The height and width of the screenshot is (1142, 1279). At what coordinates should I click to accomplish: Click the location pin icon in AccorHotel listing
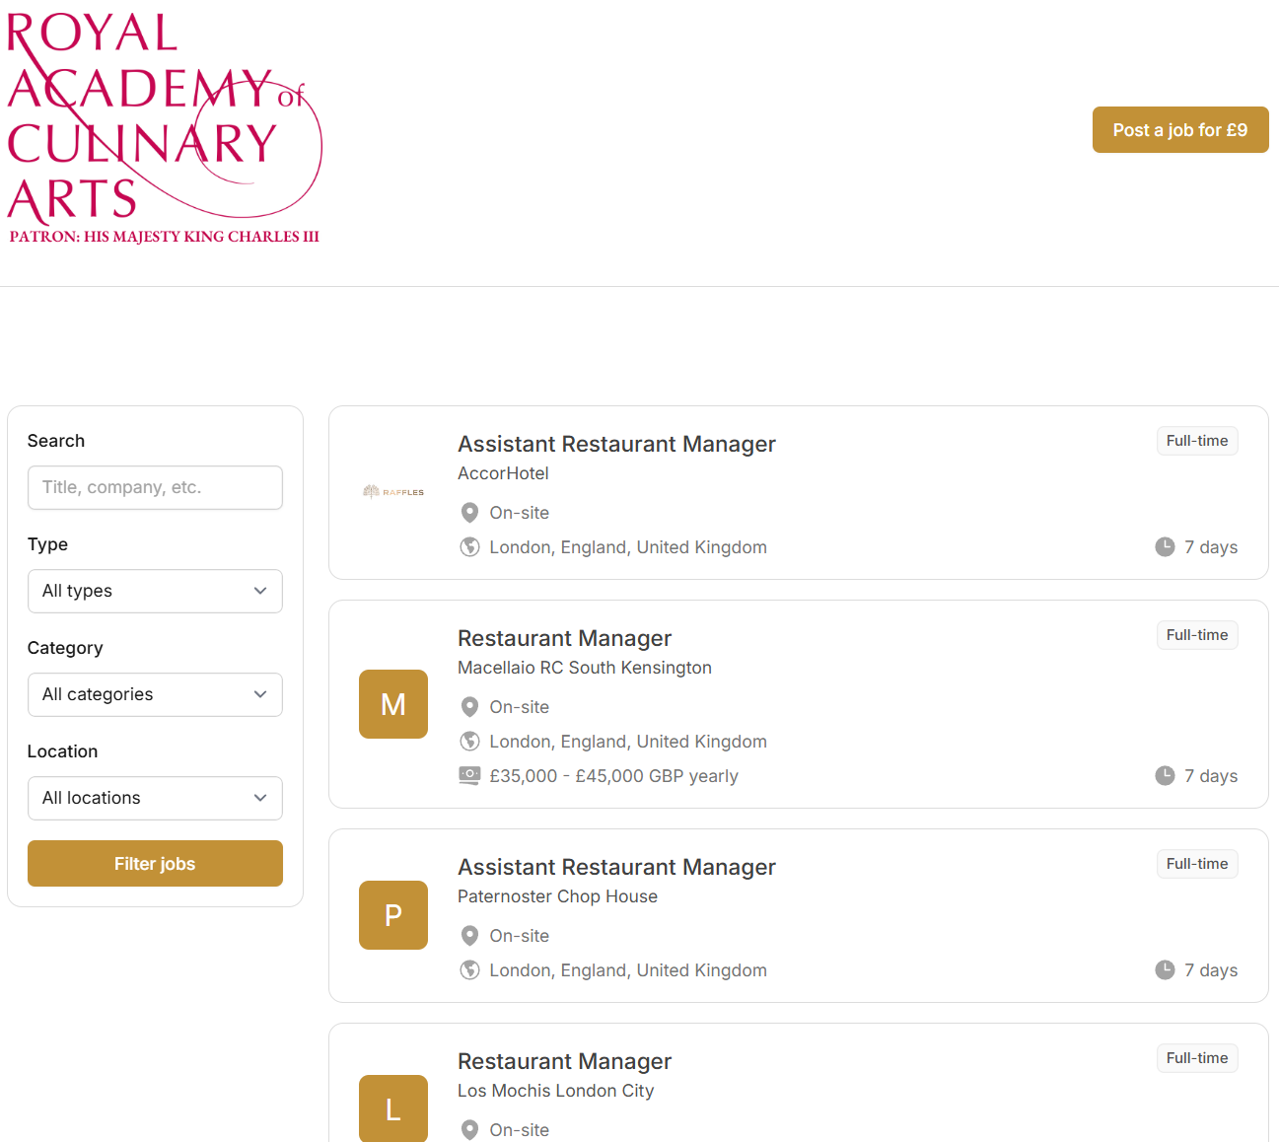coord(470,513)
